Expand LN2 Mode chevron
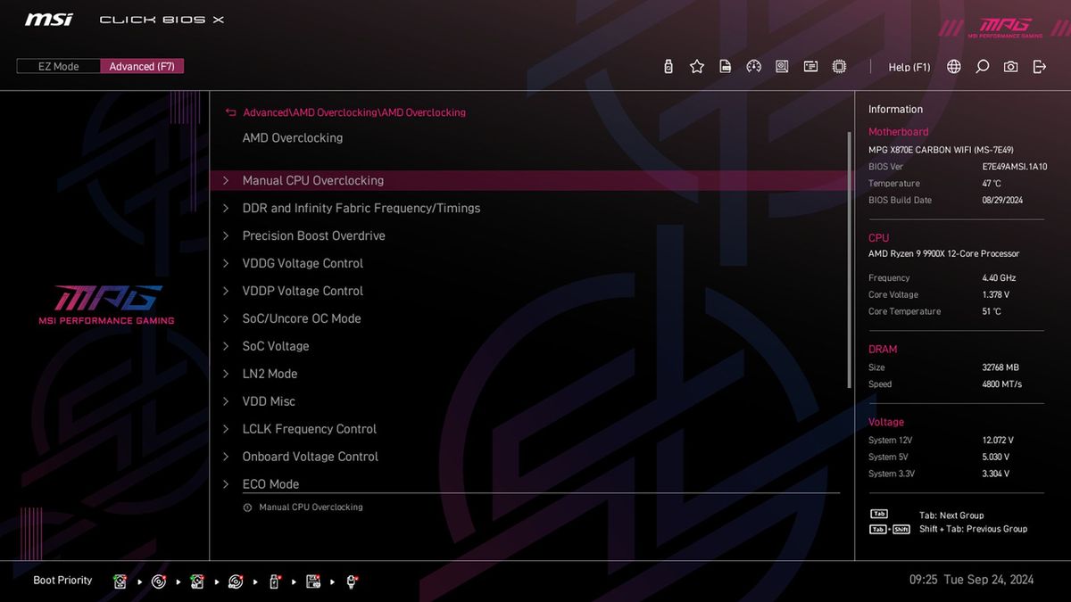This screenshot has height=602, width=1071. [x=226, y=374]
